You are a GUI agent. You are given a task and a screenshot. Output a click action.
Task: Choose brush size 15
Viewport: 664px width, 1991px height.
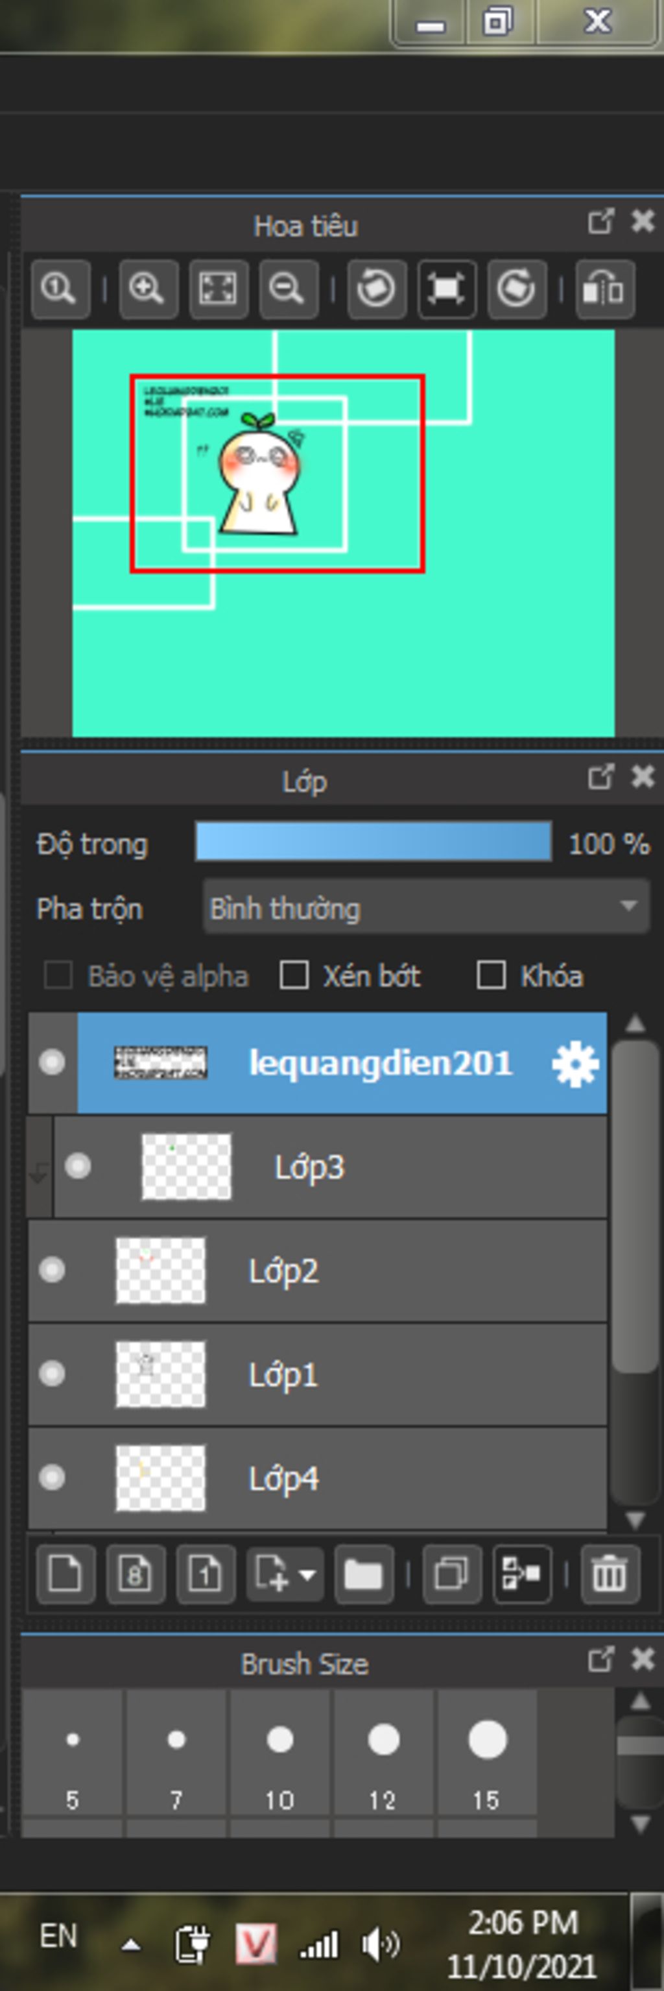[x=487, y=1755]
